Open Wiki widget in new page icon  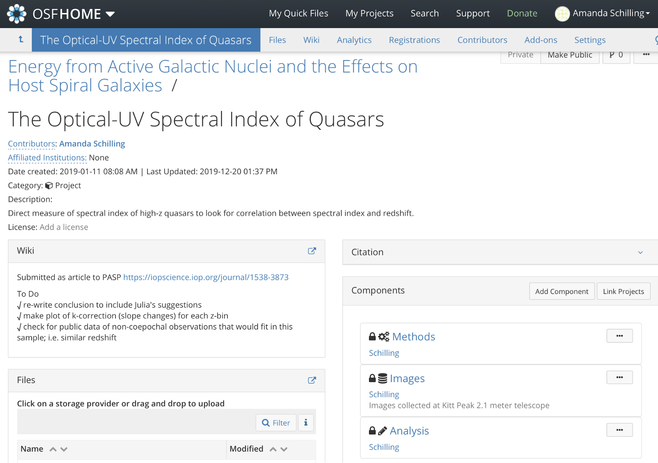[312, 251]
